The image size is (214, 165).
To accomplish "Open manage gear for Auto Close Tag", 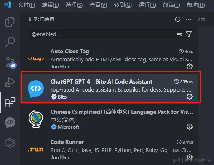I will (190, 66).
